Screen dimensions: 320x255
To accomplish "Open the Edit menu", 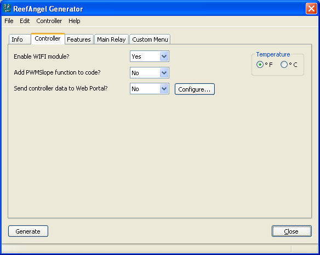I will (25, 21).
